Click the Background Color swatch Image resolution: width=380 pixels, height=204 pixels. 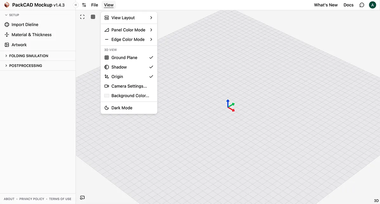pyautogui.click(x=107, y=96)
